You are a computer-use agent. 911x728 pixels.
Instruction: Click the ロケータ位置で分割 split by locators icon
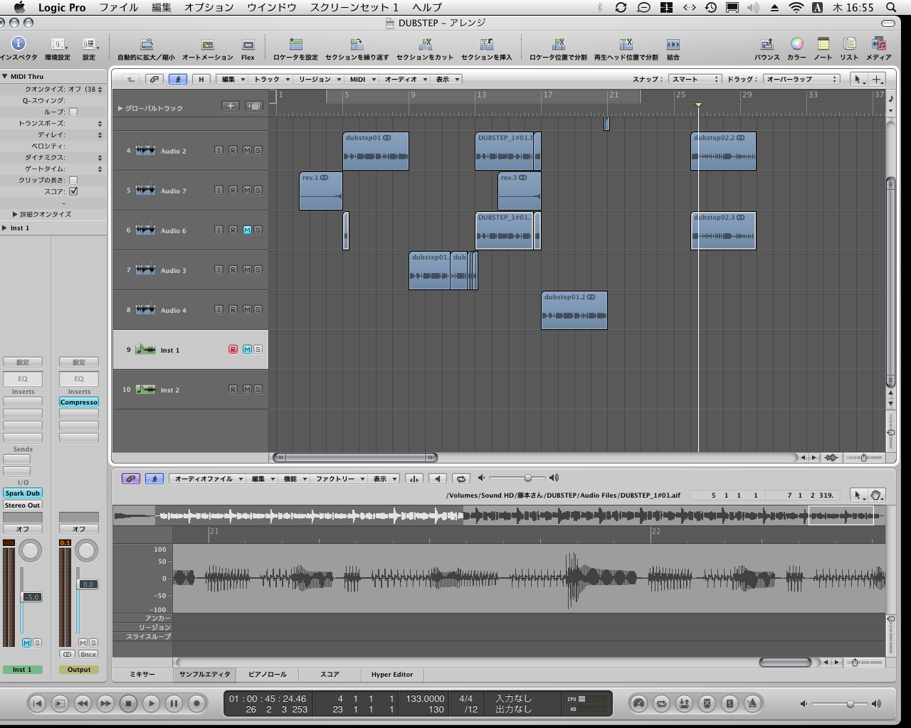pos(559,44)
